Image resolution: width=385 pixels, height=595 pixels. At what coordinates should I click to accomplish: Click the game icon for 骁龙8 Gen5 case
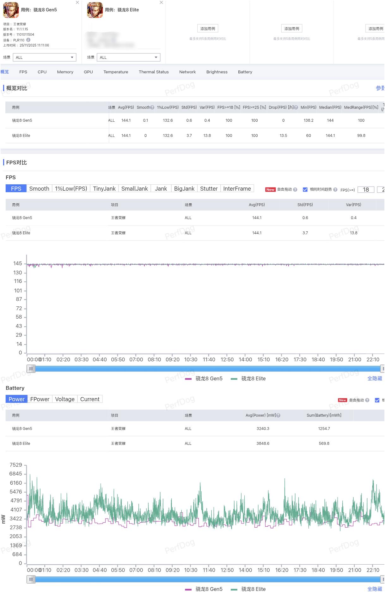click(x=11, y=10)
